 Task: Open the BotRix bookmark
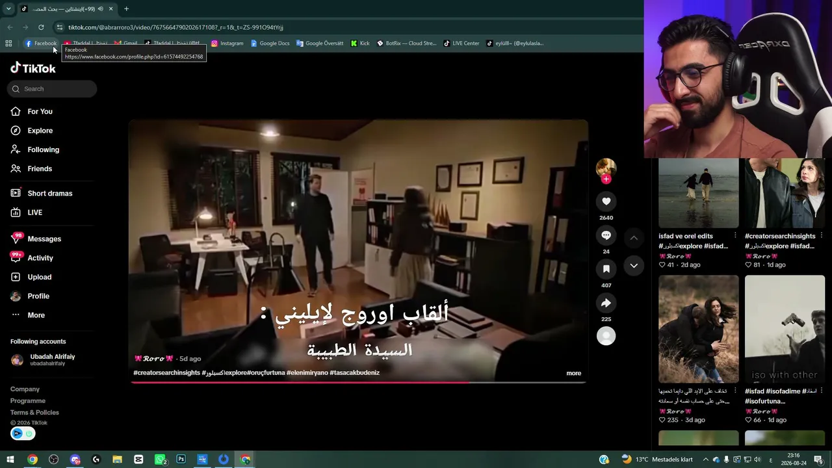pyautogui.click(x=406, y=44)
